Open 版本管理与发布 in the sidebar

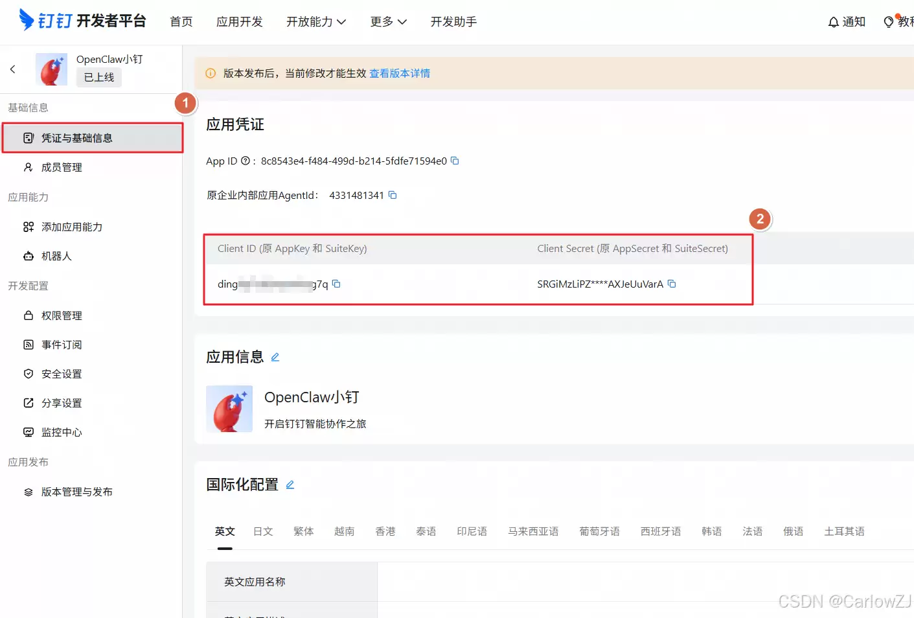pos(76,492)
